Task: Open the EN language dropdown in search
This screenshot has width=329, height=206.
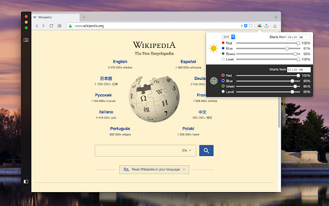Action: [187, 150]
